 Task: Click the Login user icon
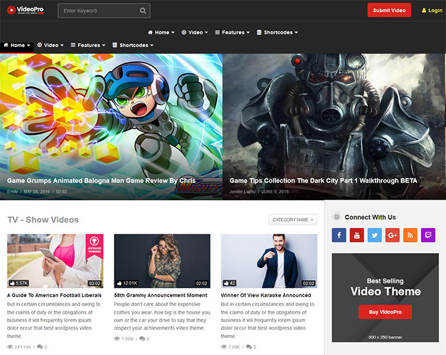tap(424, 10)
